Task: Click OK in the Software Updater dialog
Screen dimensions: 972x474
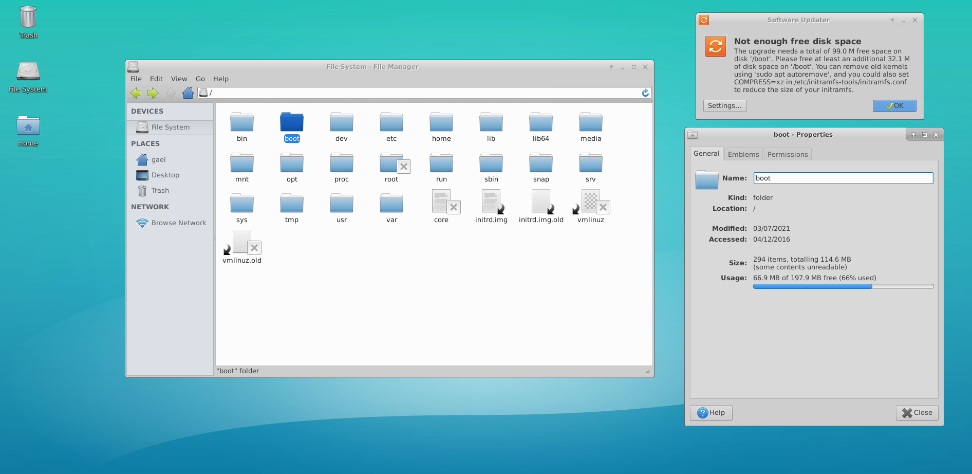Action: click(x=894, y=106)
